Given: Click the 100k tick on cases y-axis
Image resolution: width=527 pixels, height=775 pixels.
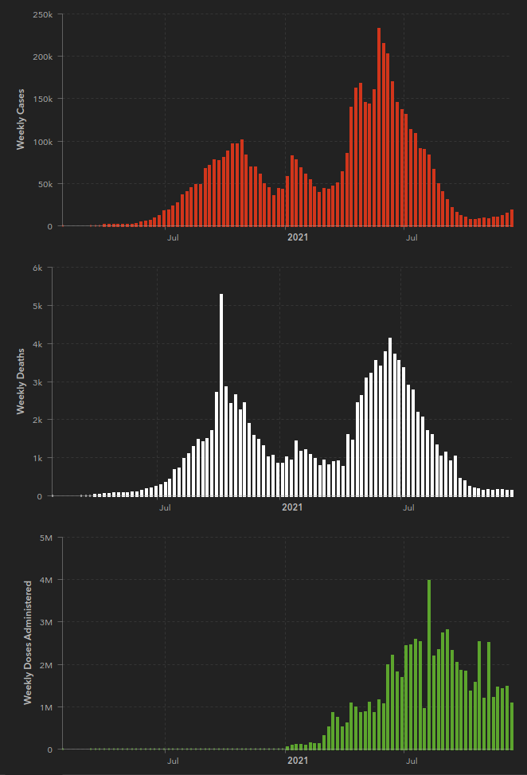Looking at the screenshot, I should (41, 142).
